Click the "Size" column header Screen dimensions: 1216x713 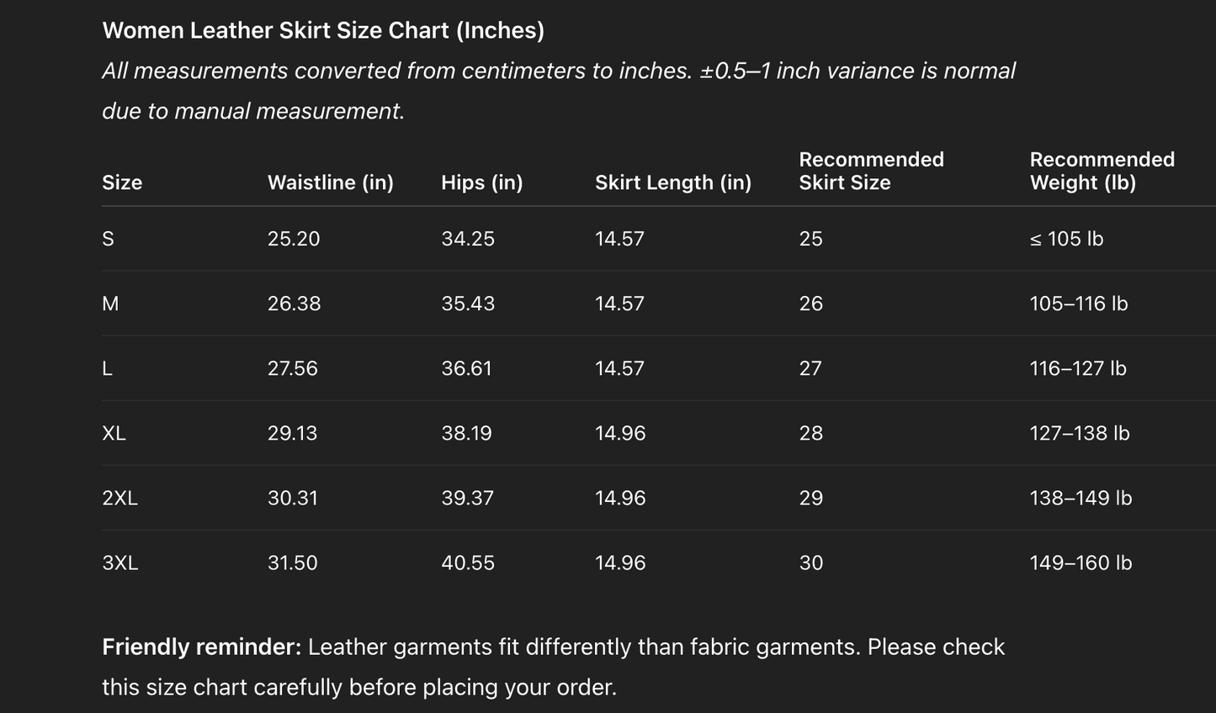click(122, 182)
